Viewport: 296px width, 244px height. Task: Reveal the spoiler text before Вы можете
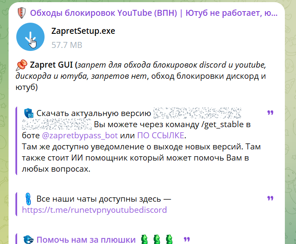pos(57,124)
